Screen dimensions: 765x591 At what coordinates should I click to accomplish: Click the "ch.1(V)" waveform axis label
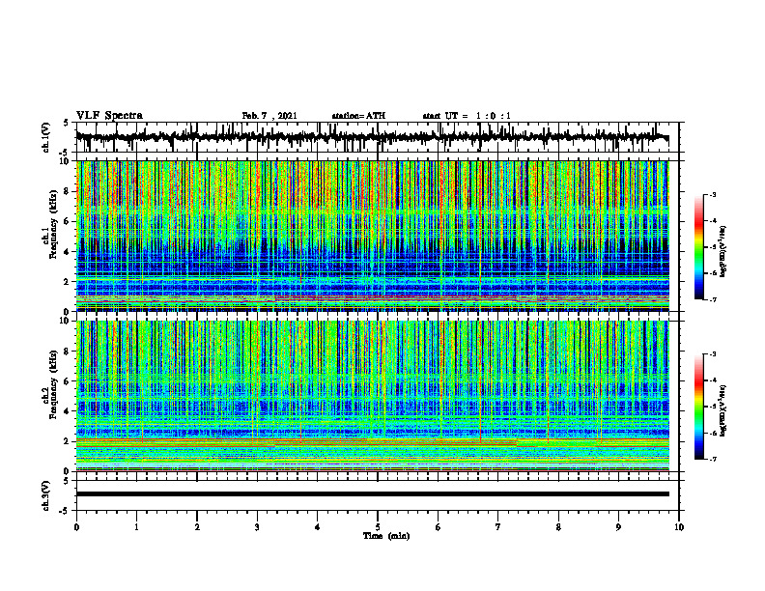(46, 137)
